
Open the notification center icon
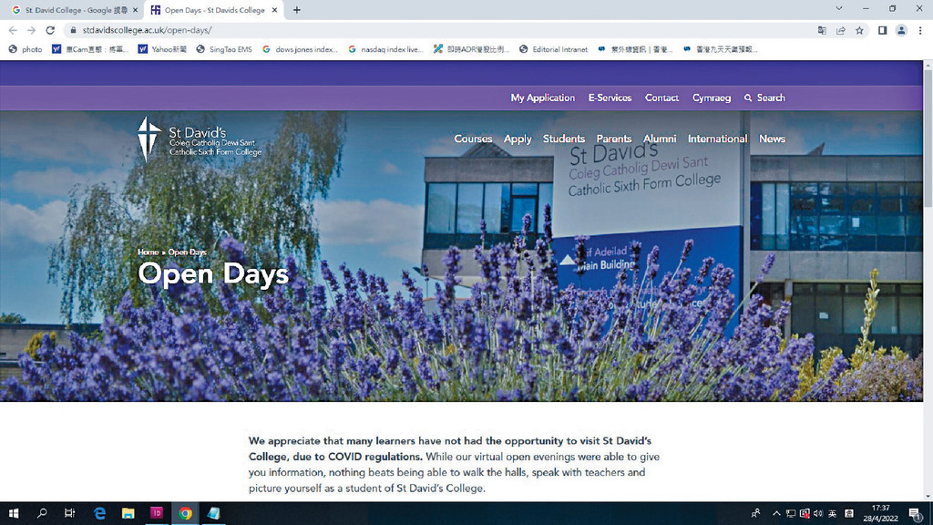[915, 514]
